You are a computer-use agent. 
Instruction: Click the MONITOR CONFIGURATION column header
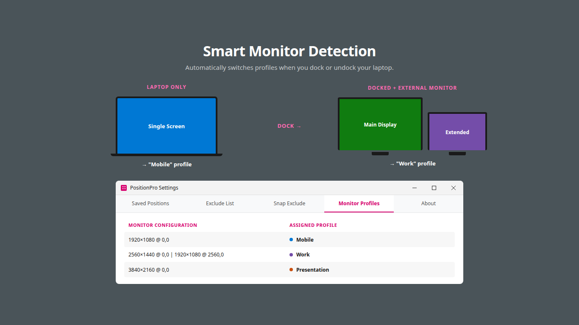[163, 225]
